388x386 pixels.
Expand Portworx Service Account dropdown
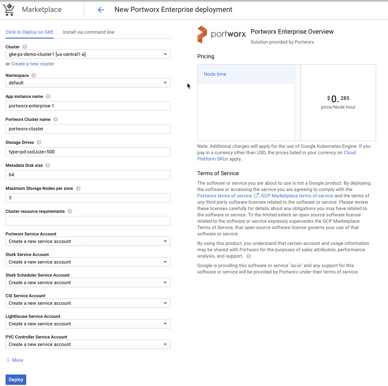[88, 241]
